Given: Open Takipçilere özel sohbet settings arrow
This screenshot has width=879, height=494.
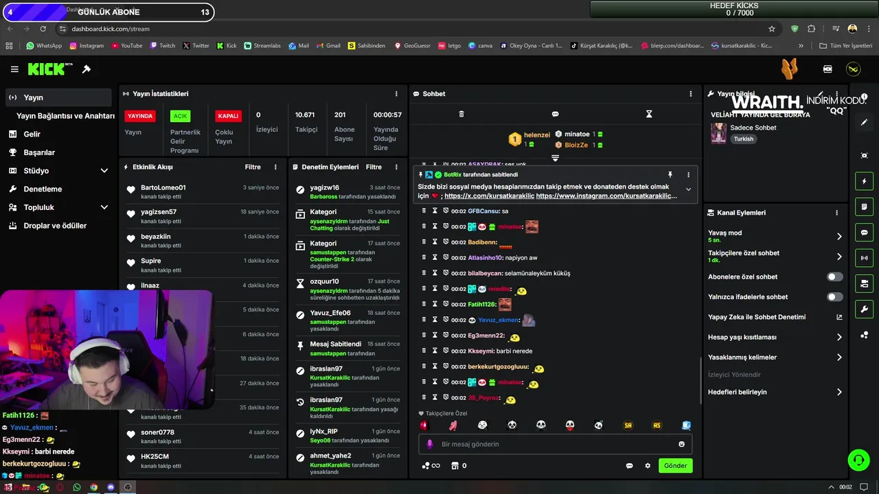Looking at the screenshot, I should [839, 257].
